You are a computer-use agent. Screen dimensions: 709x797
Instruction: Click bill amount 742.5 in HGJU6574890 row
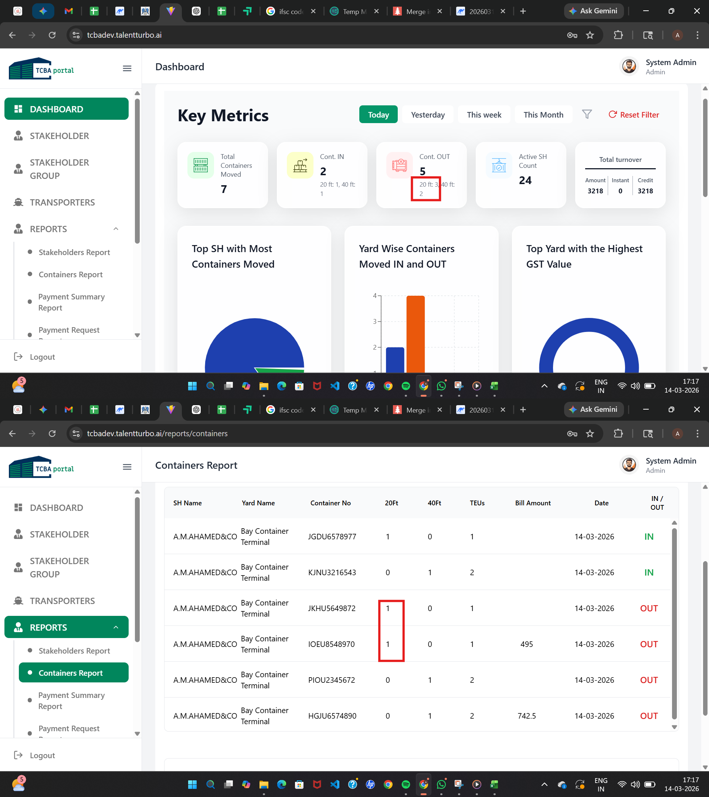(526, 716)
